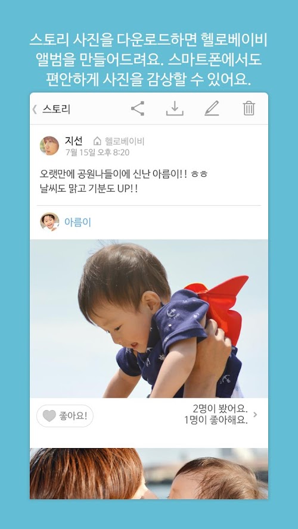
Task: Tap the 스토리 title label
Action: [56, 109]
